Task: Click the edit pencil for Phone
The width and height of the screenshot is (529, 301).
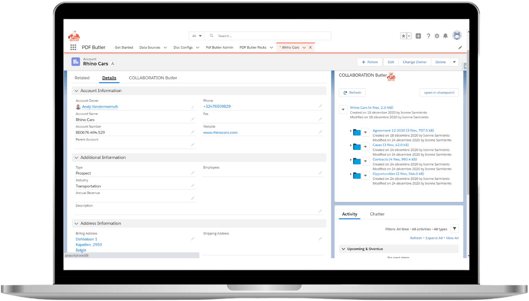Action: [320, 106]
